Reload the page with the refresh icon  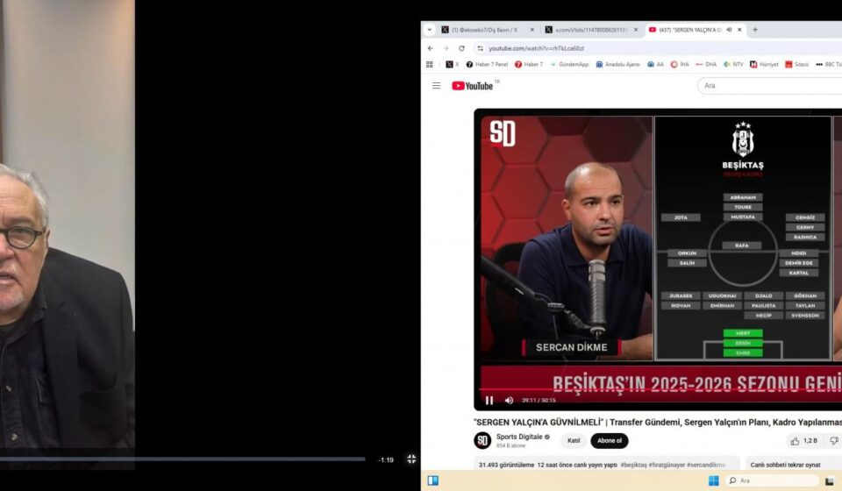[x=461, y=48]
